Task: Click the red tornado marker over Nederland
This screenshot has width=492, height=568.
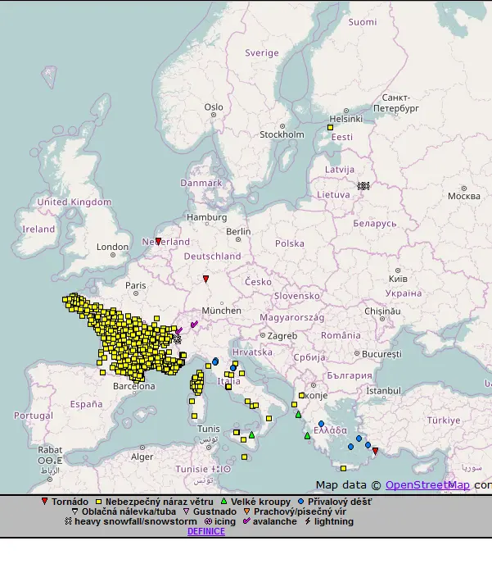Action: [158, 241]
